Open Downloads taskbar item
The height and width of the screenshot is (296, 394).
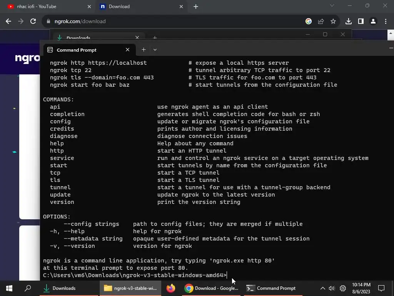[69, 288]
